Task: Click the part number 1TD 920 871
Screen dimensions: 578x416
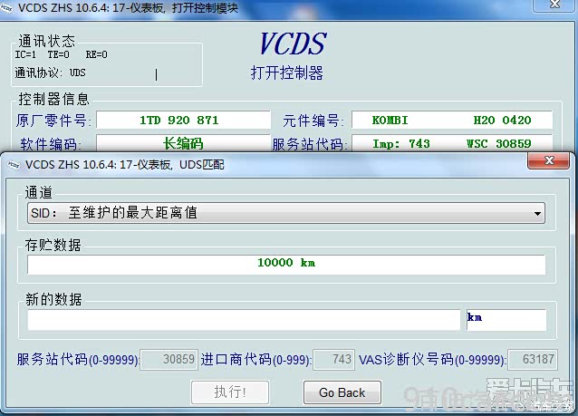Action: (x=183, y=120)
